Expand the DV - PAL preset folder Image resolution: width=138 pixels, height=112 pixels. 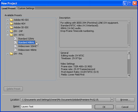pyautogui.click(x=8, y=54)
